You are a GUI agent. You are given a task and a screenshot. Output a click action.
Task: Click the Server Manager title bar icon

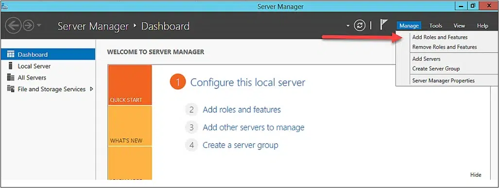[4, 6]
